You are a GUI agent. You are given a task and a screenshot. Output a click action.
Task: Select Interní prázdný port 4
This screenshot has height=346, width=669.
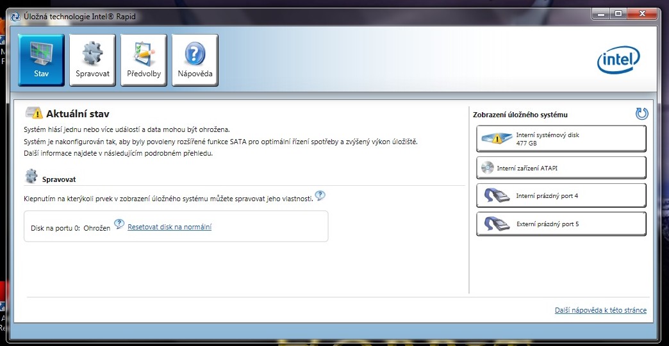pos(561,196)
